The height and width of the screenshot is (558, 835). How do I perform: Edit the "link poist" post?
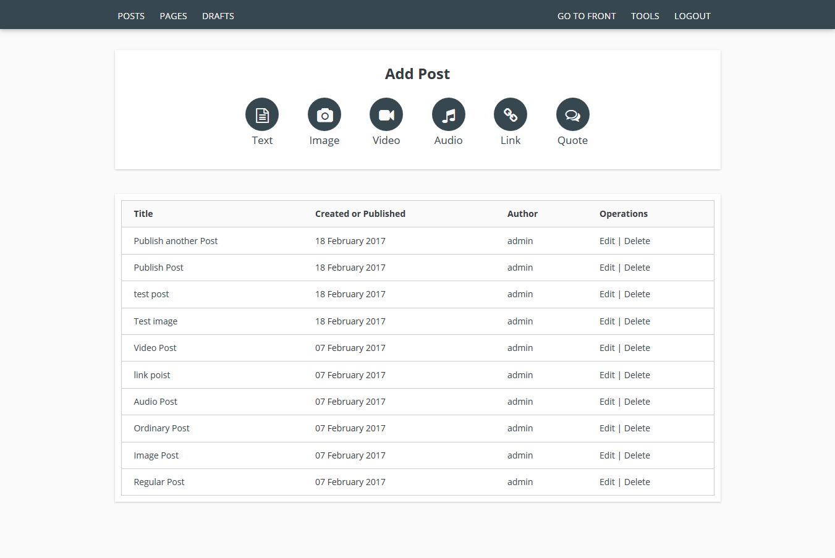tap(607, 375)
